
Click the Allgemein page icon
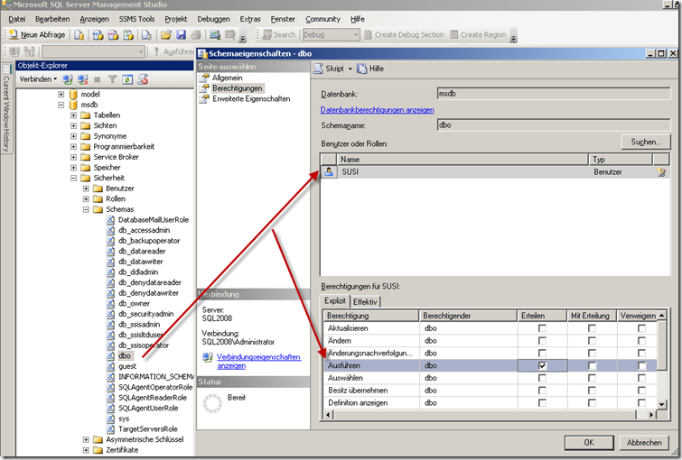click(x=204, y=78)
